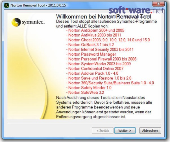
Task: Click the window title text 'Norton Removal Tool - 2011.0.0.15'
Action: coord(38,5)
